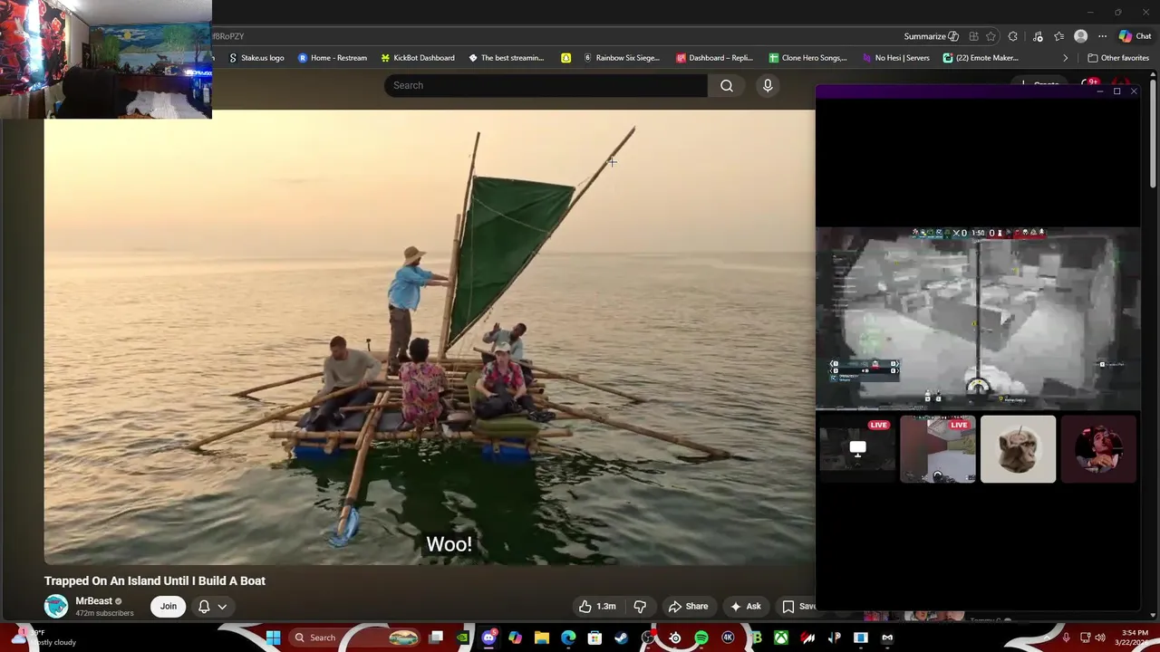
Task: Click the yellow icon-only bookmark
Action: 565,58
